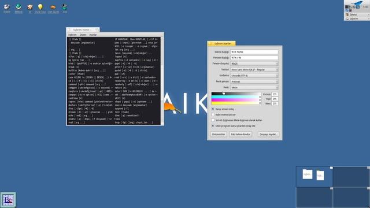The image size is (370, 208).
Task: Open the first desktop icon with disks
Action: (6, 8)
